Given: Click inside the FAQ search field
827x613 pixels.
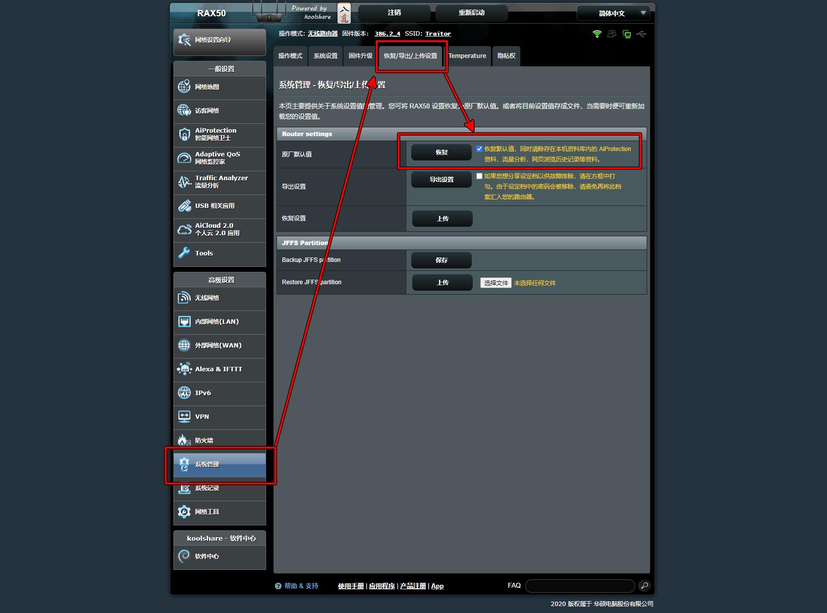Looking at the screenshot, I should pyautogui.click(x=580, y=586).
